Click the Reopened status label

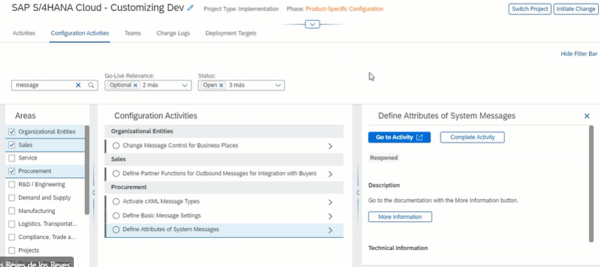click(384, 158)
